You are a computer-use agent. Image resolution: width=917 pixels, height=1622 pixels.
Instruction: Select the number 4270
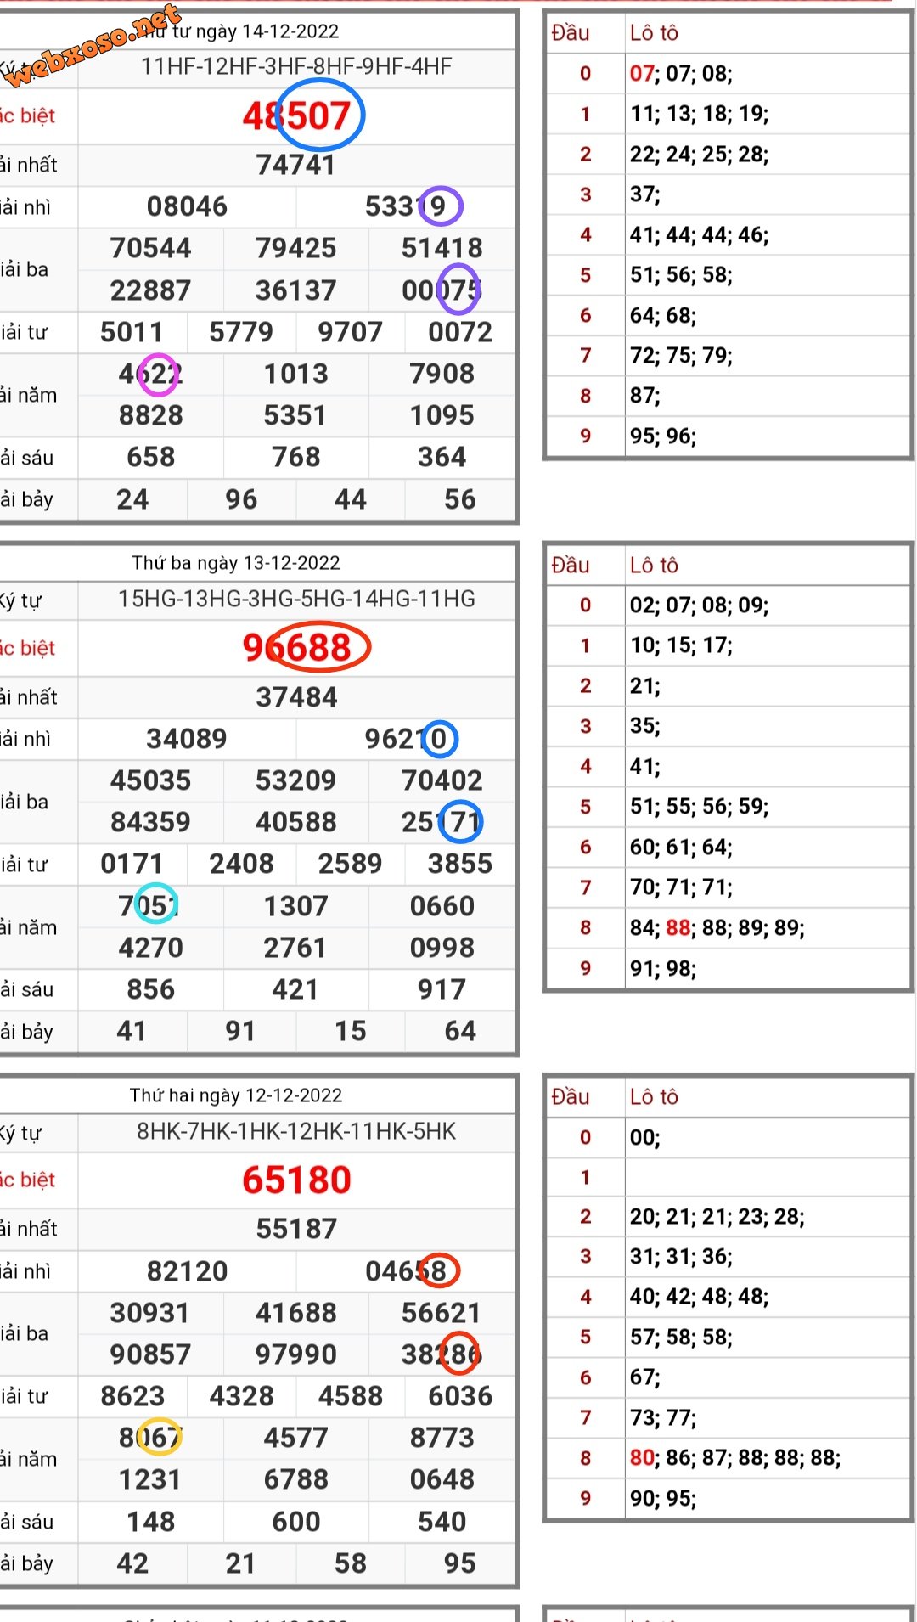pyautogui.click(x=150, y=948)
